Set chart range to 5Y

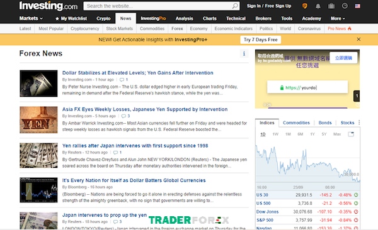coord(324,134)
